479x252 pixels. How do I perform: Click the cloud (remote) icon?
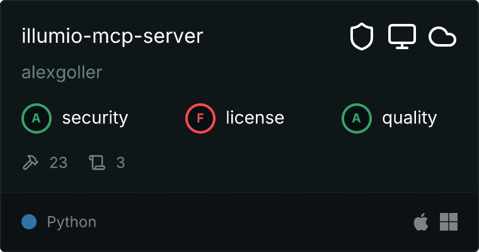pyautogui.click(x=442, y=37)
